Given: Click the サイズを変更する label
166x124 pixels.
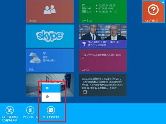Looking at the screenshot, I should [x=51, y=117].
